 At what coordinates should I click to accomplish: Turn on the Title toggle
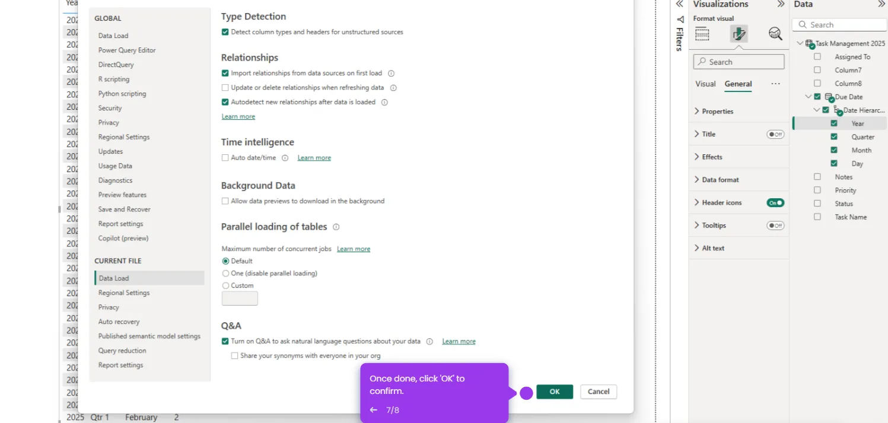tap(775, 135)
